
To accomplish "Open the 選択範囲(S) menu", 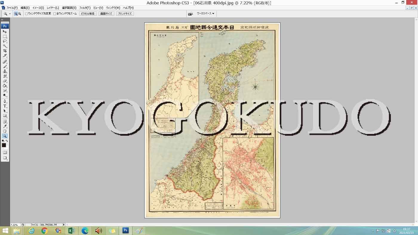I will [69, 8].
